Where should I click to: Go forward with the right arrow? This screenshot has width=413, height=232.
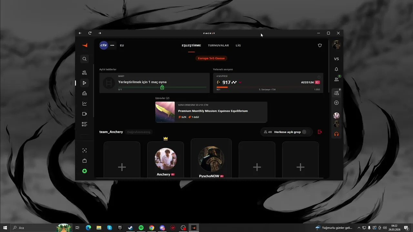(x=100, y=33)
